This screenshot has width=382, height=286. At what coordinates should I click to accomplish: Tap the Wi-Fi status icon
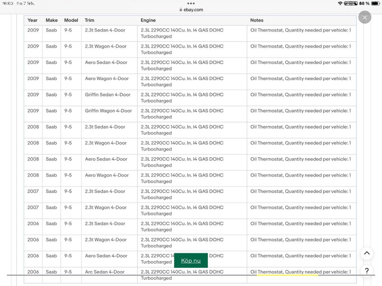tap(340, 3)
